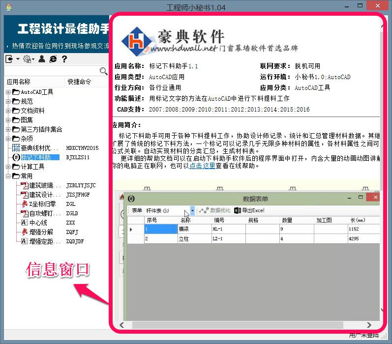Image resolution: width=392 pixels, height=344 pixels.
Task: Select the 常用 folder label
Action: 27,176
